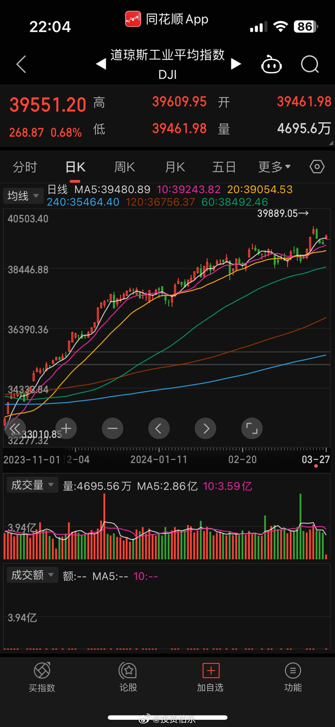
Task: Jump to earliest data with double-left arrow
Action: click(15, 428)
